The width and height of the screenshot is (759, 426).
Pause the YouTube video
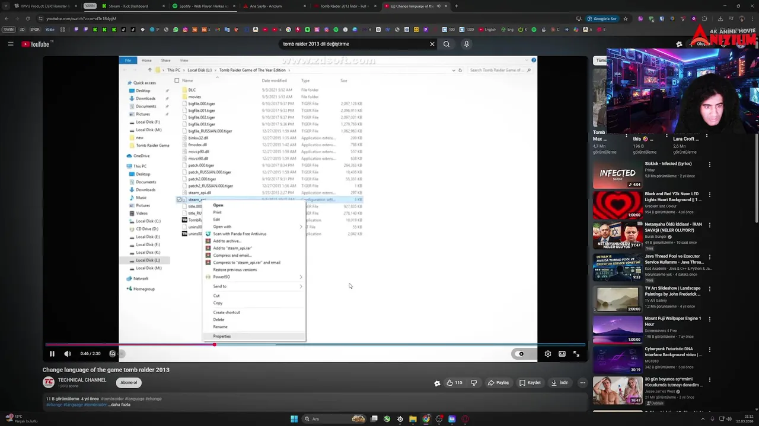point(52,354)
